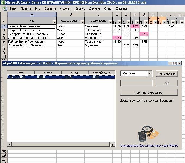Click the Регистрация button

point(167,74)
